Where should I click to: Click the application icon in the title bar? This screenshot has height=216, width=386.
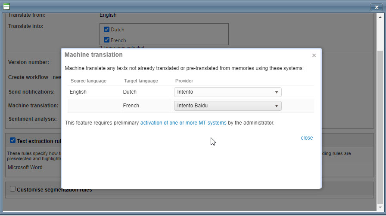click(6, 6)
